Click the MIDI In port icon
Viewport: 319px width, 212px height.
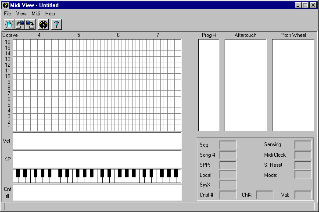pyautogui.click(x=43, y=25)
